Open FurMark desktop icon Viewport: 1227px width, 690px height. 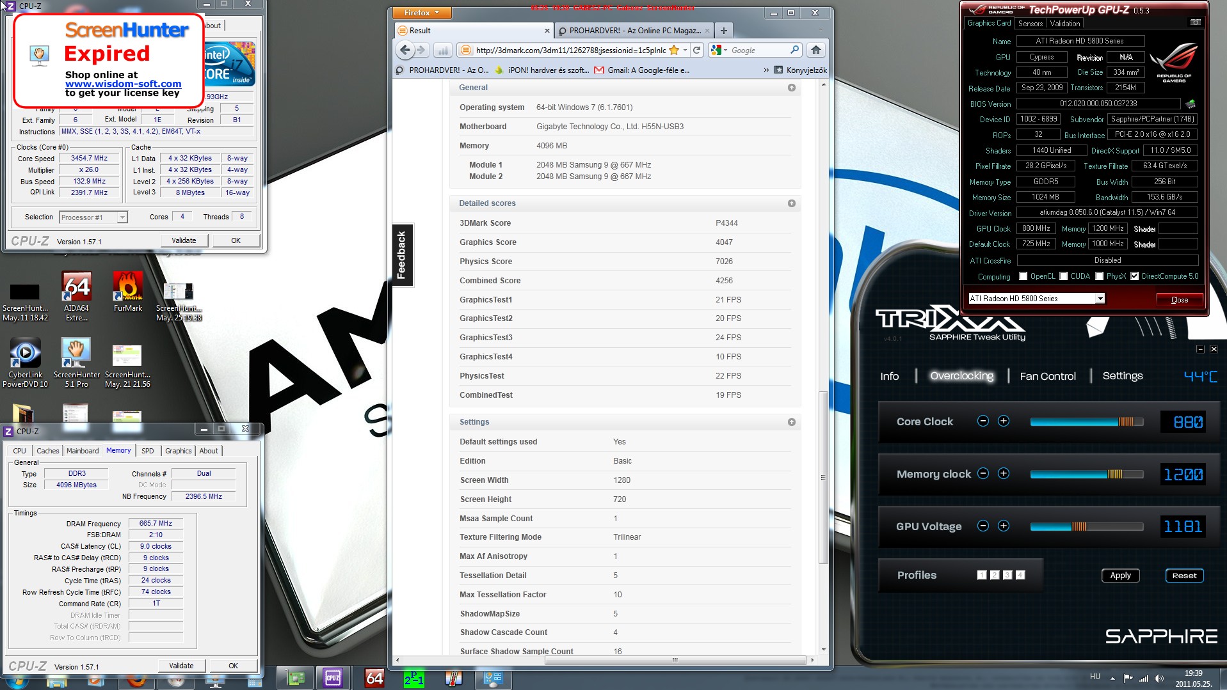(127, 292)
